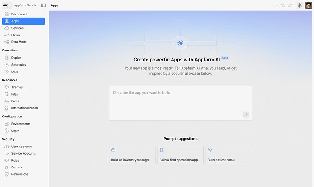Image resolution: width=314 pixels, height=187 pixels.
Task: Click the Appfarm Sandbox solution name
Action: (26, 5)
